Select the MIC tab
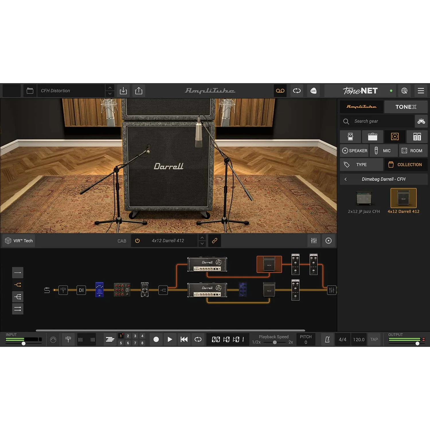Viewport: 430px width, 430px height. tap(384, 150)
